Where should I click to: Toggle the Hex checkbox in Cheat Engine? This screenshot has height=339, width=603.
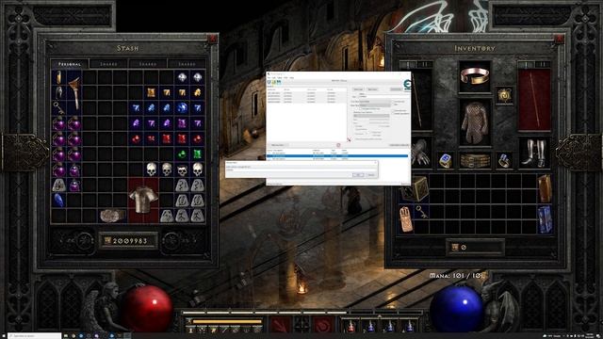click(354, 96)
